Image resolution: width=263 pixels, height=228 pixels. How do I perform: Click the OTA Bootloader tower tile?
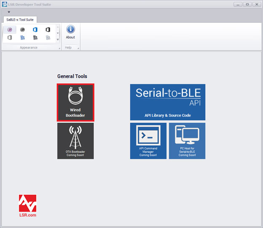pyautogui.click(x=75, y=141)
